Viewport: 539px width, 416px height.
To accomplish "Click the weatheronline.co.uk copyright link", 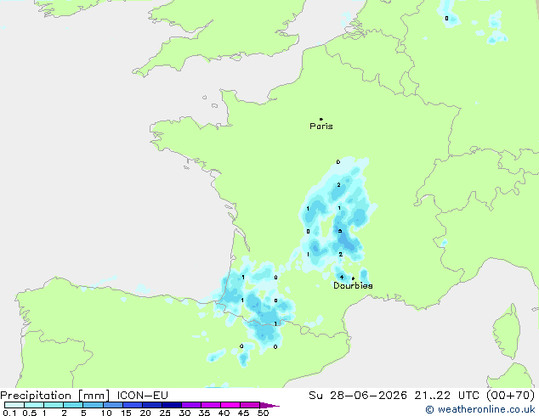I will click(480, 409).
